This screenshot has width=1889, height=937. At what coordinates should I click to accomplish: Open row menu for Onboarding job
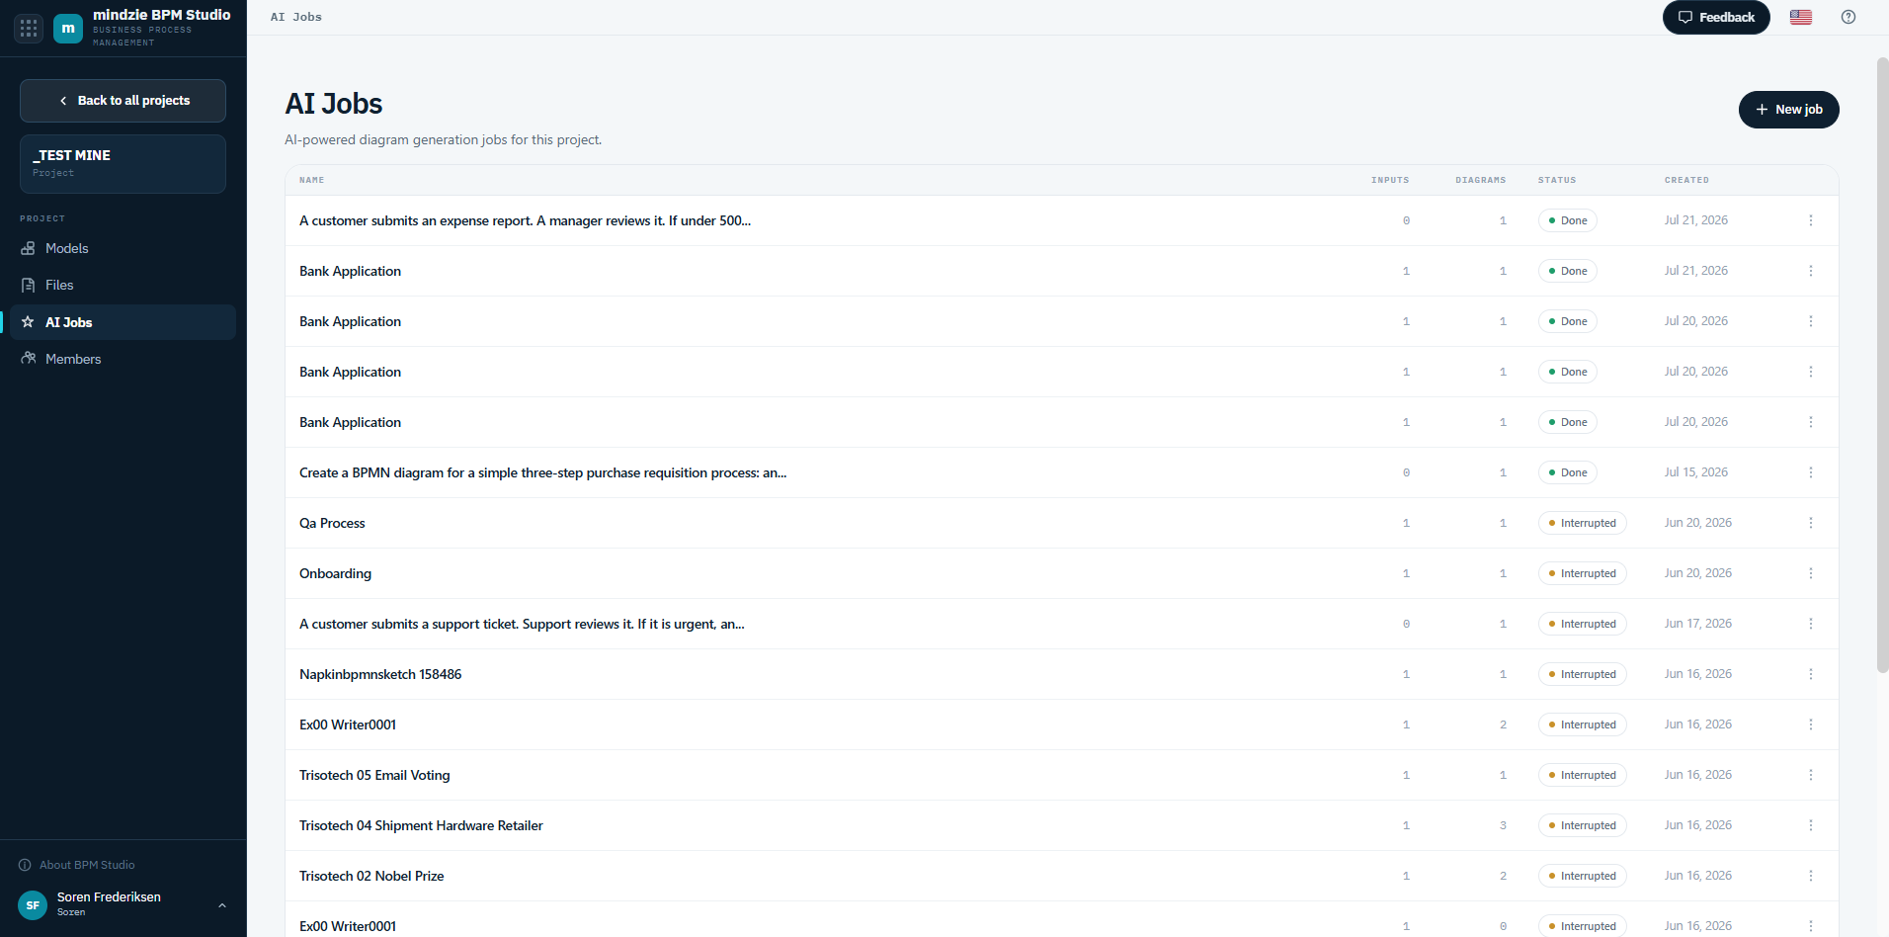(x=1811, y=573)
